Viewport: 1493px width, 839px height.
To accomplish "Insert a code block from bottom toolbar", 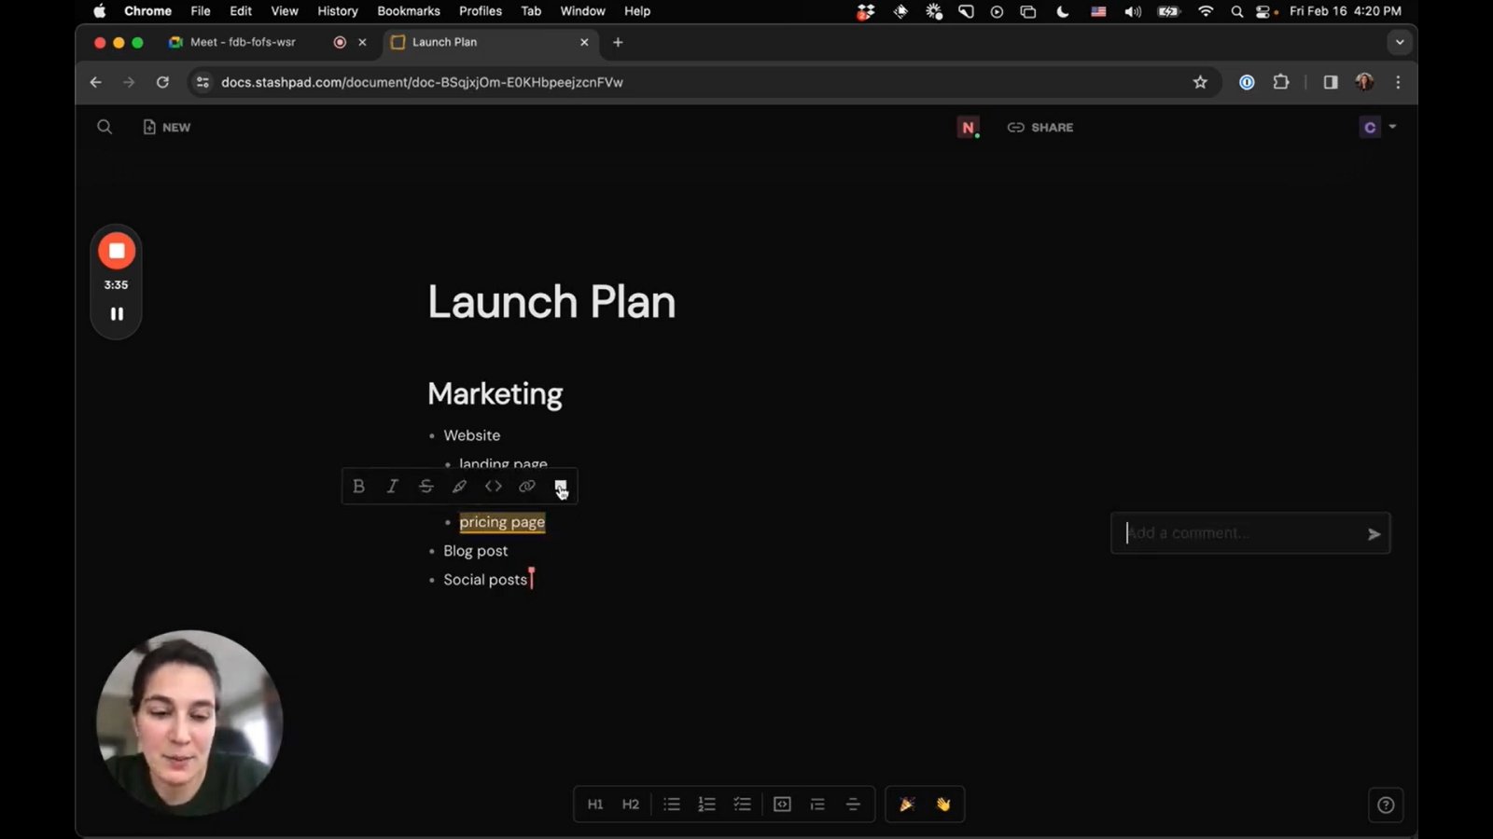I will [x=782, y=805].
